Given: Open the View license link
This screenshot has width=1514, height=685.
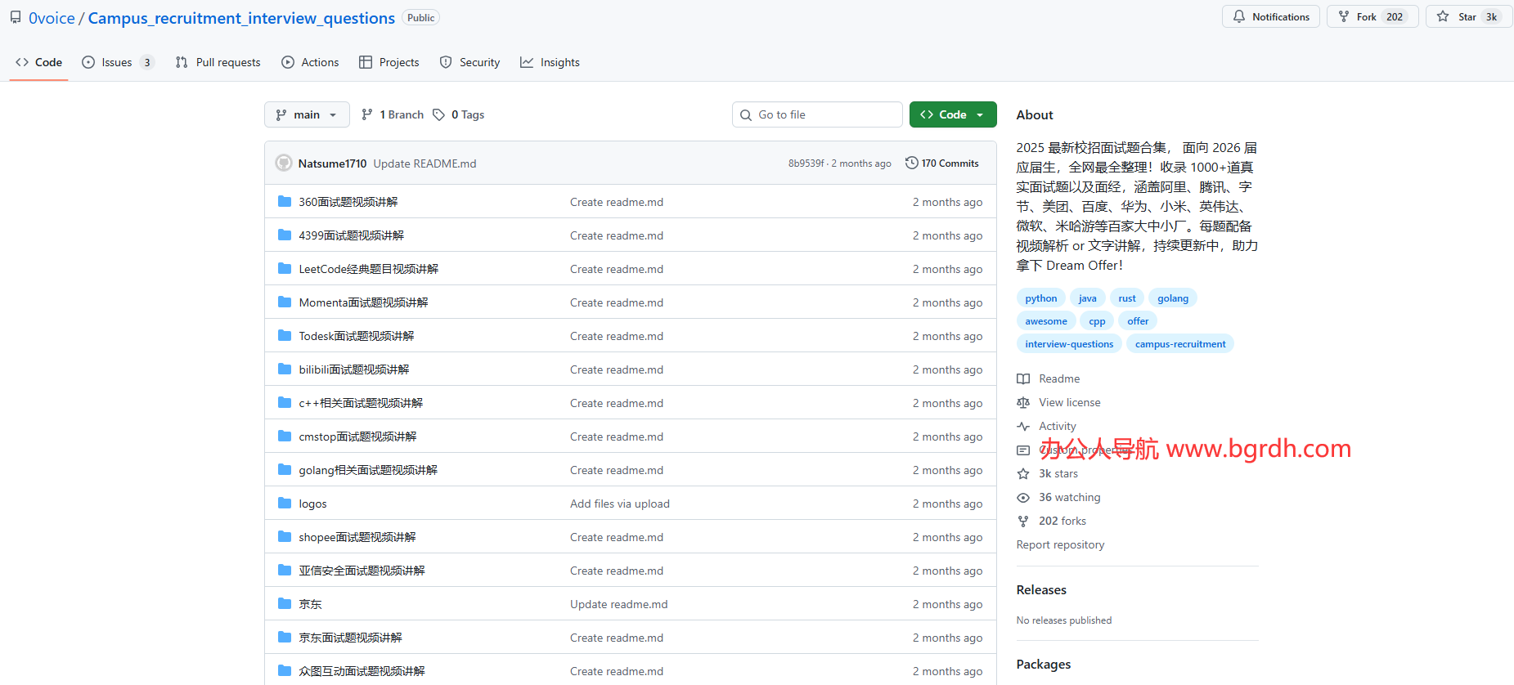Looking at the screenshot, I should [1069, 403].
